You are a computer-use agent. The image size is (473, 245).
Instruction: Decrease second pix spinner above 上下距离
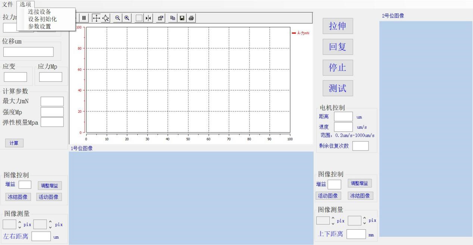[364, 223]
